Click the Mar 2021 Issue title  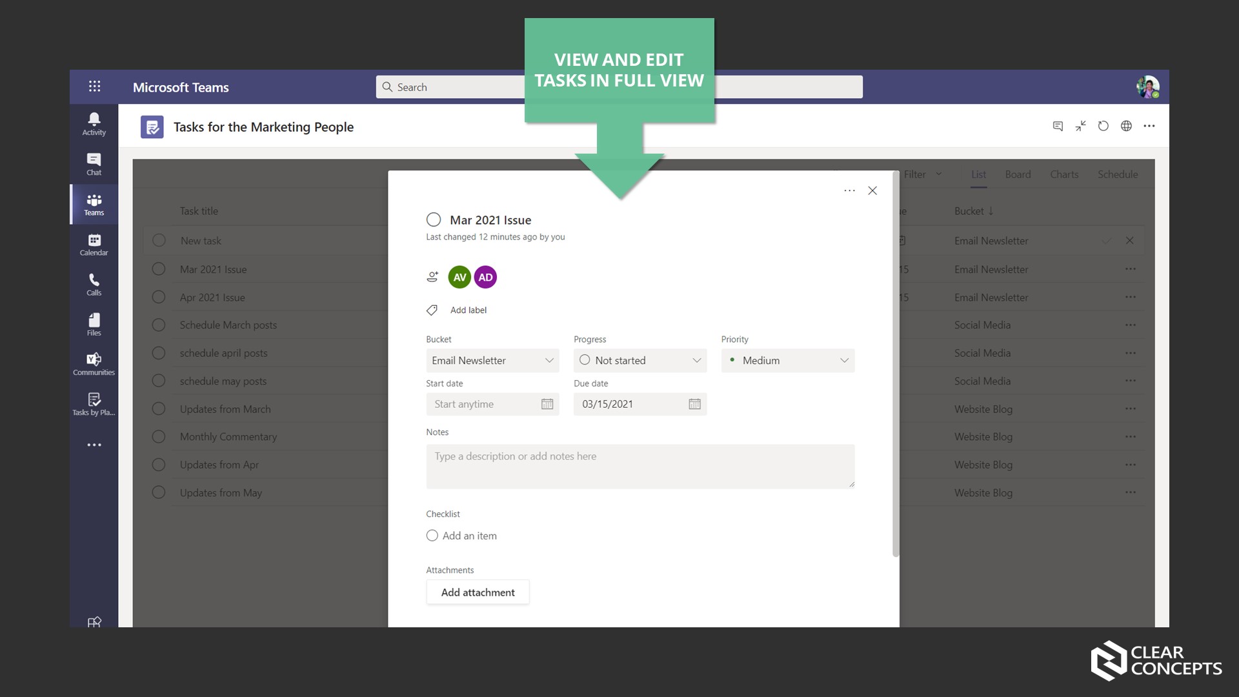pyautogui.click(x=490, y=220)
